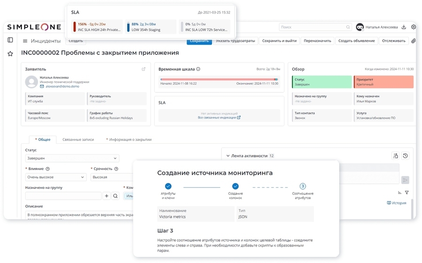
Task: Click the magnifier next to Назначено на группу
Action: point(115,196)
